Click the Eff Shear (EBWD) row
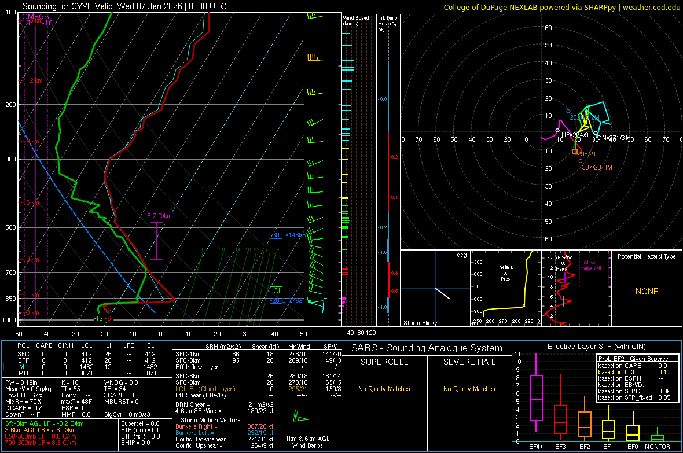 pos(258,395)
